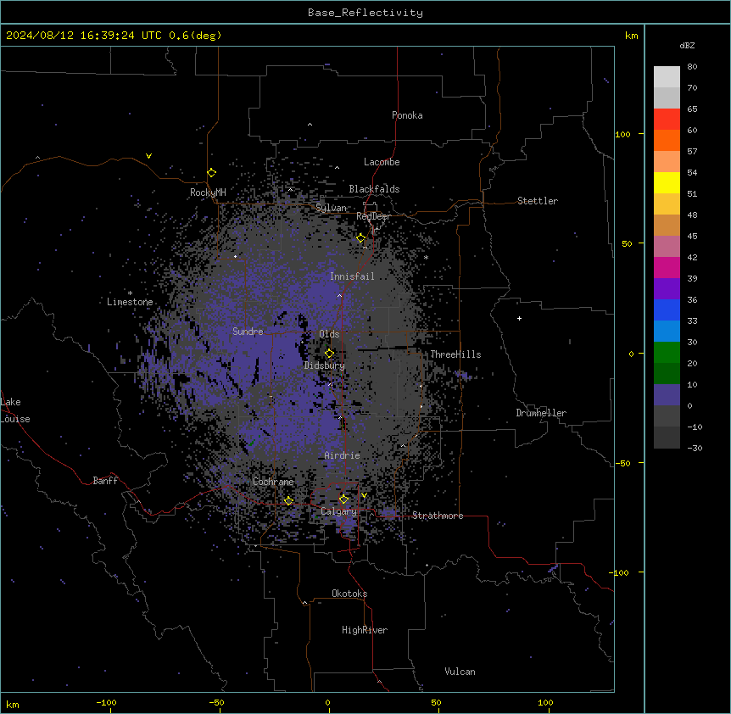Click the white plus marker north of Drumheller

(519, 318)
